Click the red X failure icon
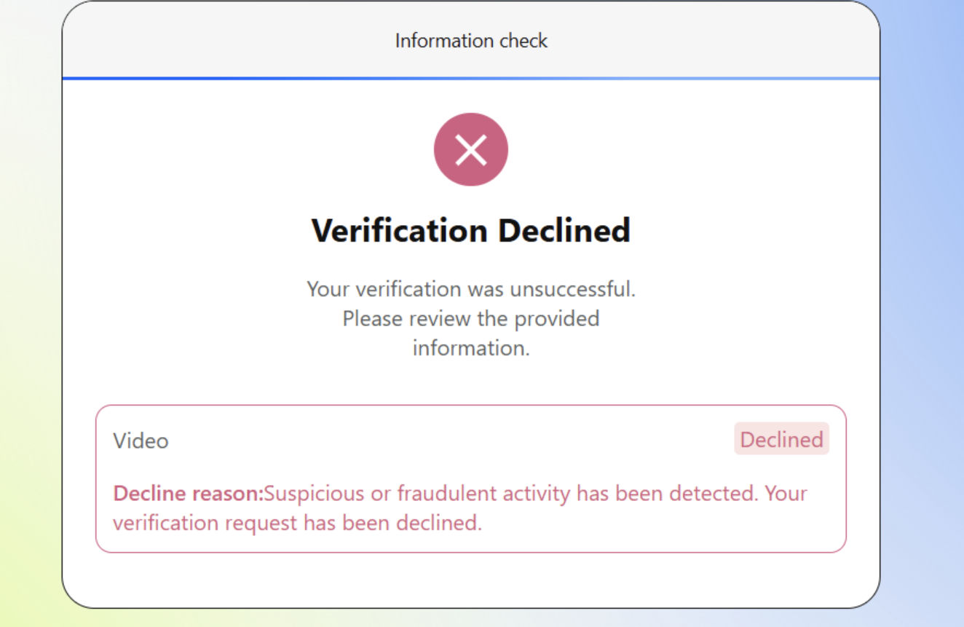 pyautogui.click(x=471, y=149)
